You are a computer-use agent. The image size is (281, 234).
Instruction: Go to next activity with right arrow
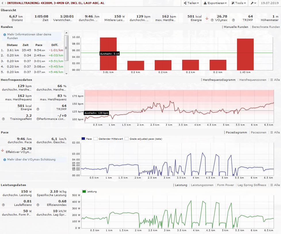click(5, 3)
